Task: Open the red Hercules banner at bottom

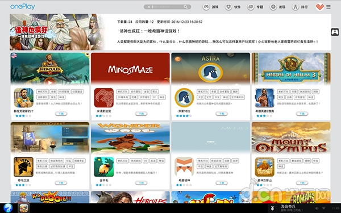Action: click(130, 197)
